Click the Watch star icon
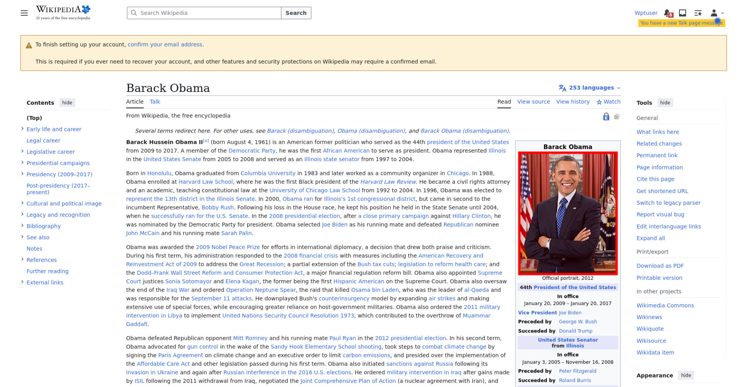Image resolution: width=747 pixels, height=387 pixels. pyautogui.click(x=599, y=102)
